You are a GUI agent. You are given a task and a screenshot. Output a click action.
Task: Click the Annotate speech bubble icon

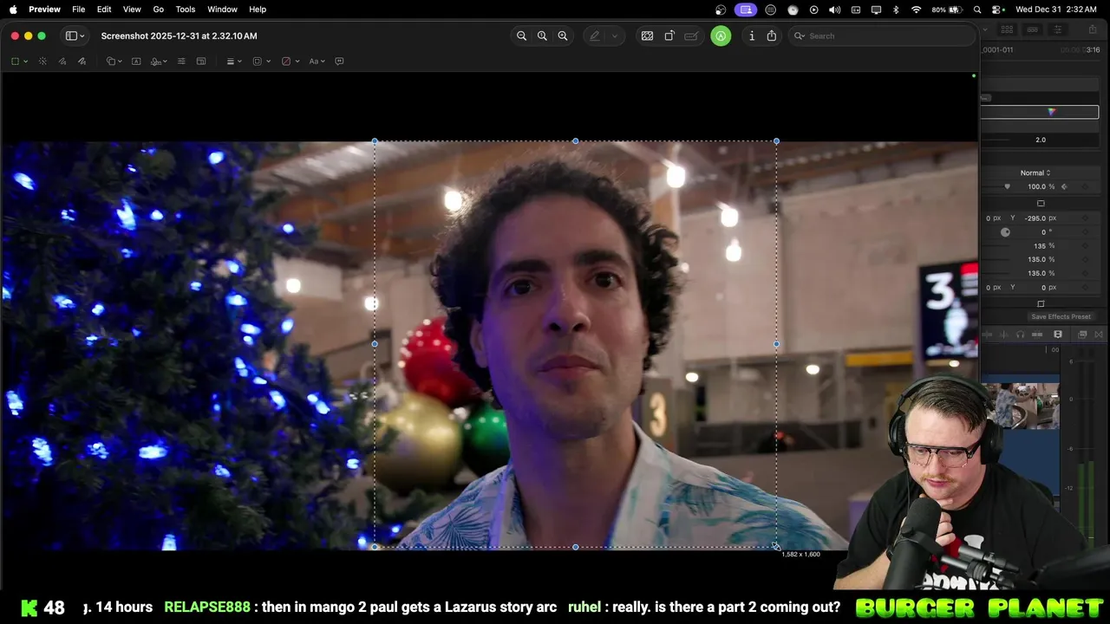[339, 62]
